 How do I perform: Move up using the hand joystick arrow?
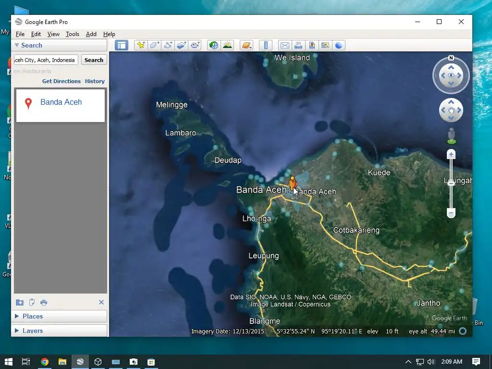(451, 102)
